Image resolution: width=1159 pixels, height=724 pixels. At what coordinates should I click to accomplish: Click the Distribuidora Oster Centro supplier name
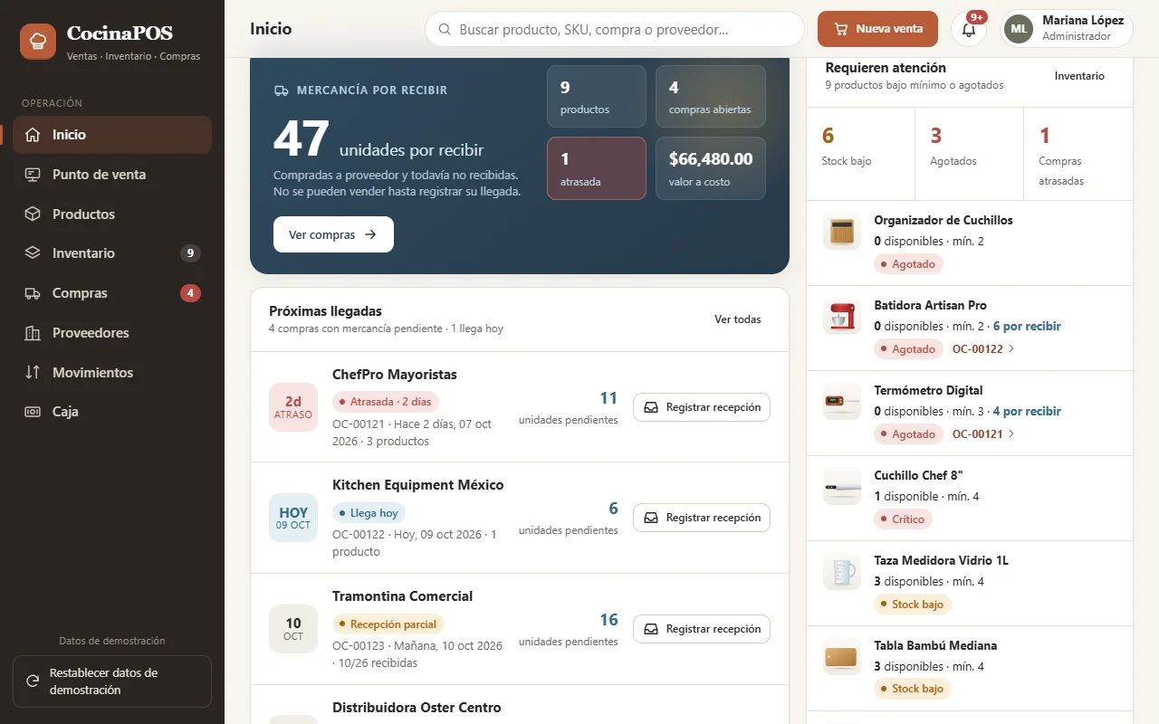[417, 708]
